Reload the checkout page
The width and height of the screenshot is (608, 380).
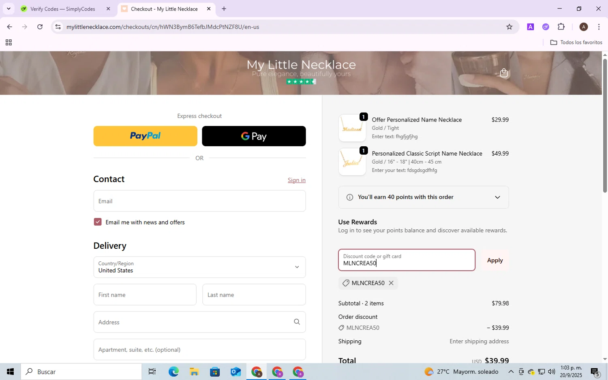coord(40,27)
